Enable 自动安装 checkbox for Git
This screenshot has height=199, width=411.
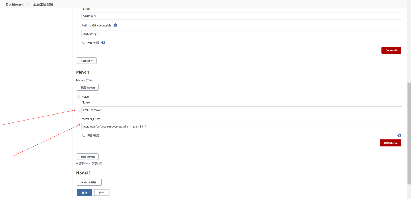(84, 42)
